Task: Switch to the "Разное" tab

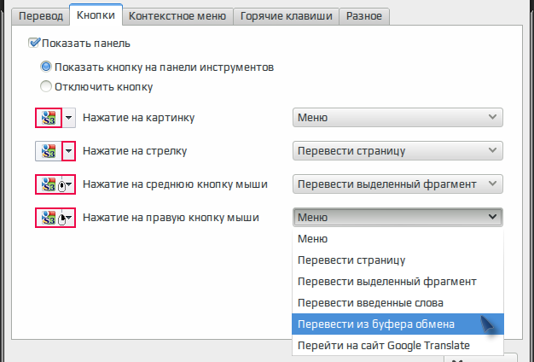Action: [x=364, y=16]
